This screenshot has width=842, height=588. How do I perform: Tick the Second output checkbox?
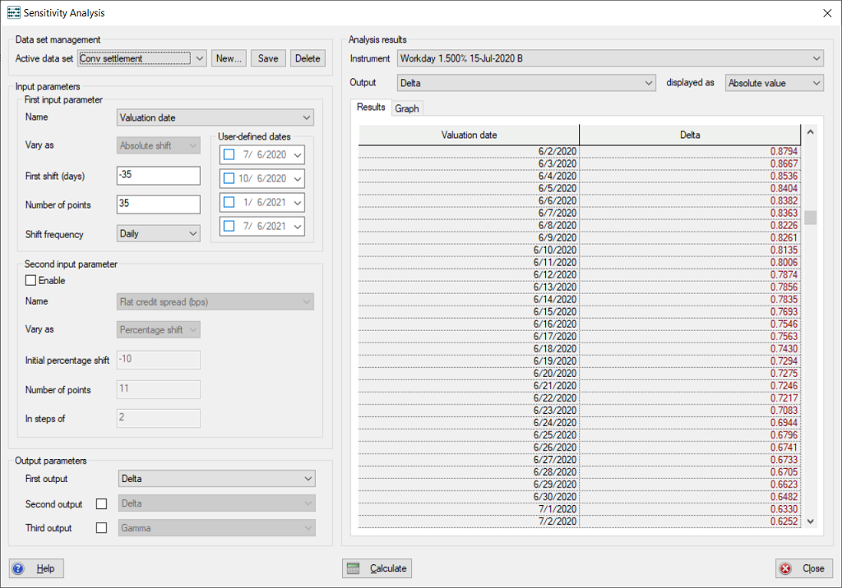[101, 503]
